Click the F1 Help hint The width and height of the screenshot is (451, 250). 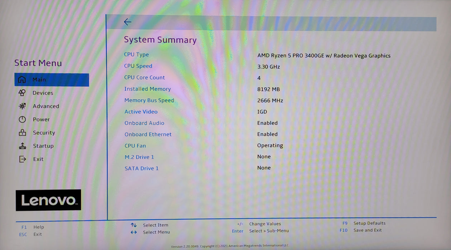(x=33, y=227)
